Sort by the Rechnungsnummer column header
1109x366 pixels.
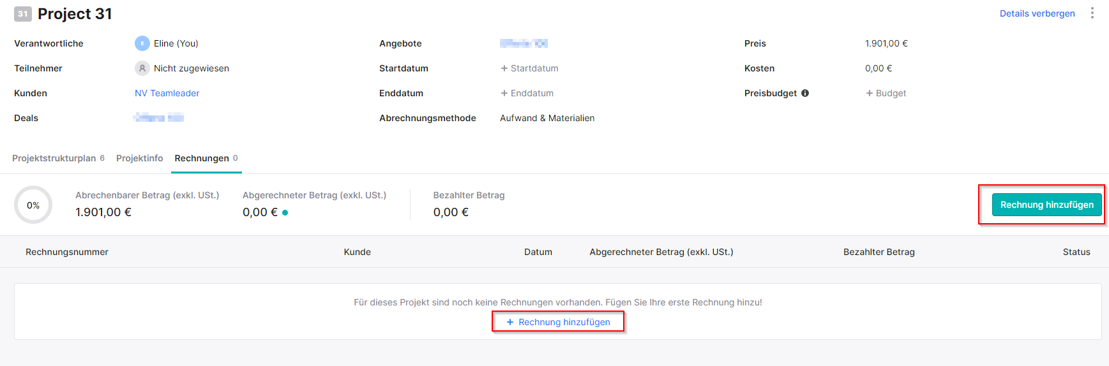67,252
